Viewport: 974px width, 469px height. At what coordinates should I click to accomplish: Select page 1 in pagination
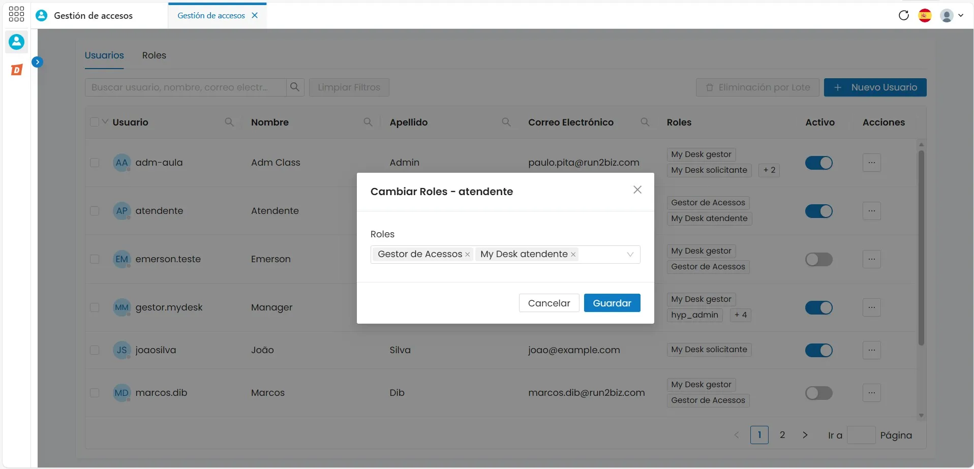point(759,435)
